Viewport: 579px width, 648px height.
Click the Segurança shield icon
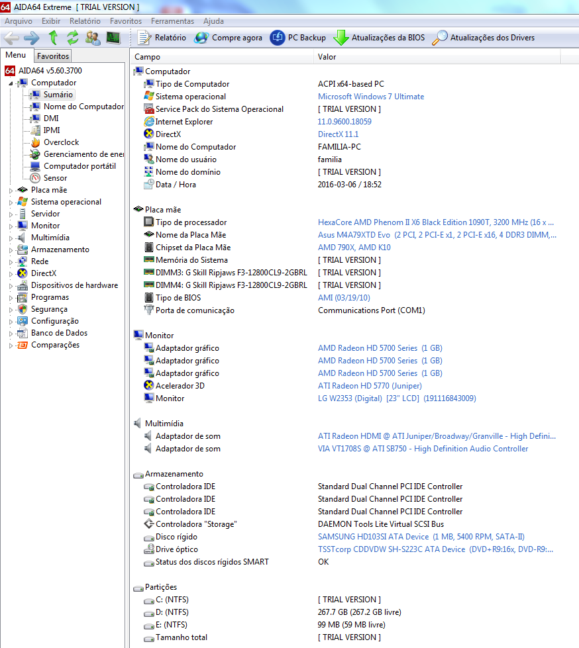(23, 310)
